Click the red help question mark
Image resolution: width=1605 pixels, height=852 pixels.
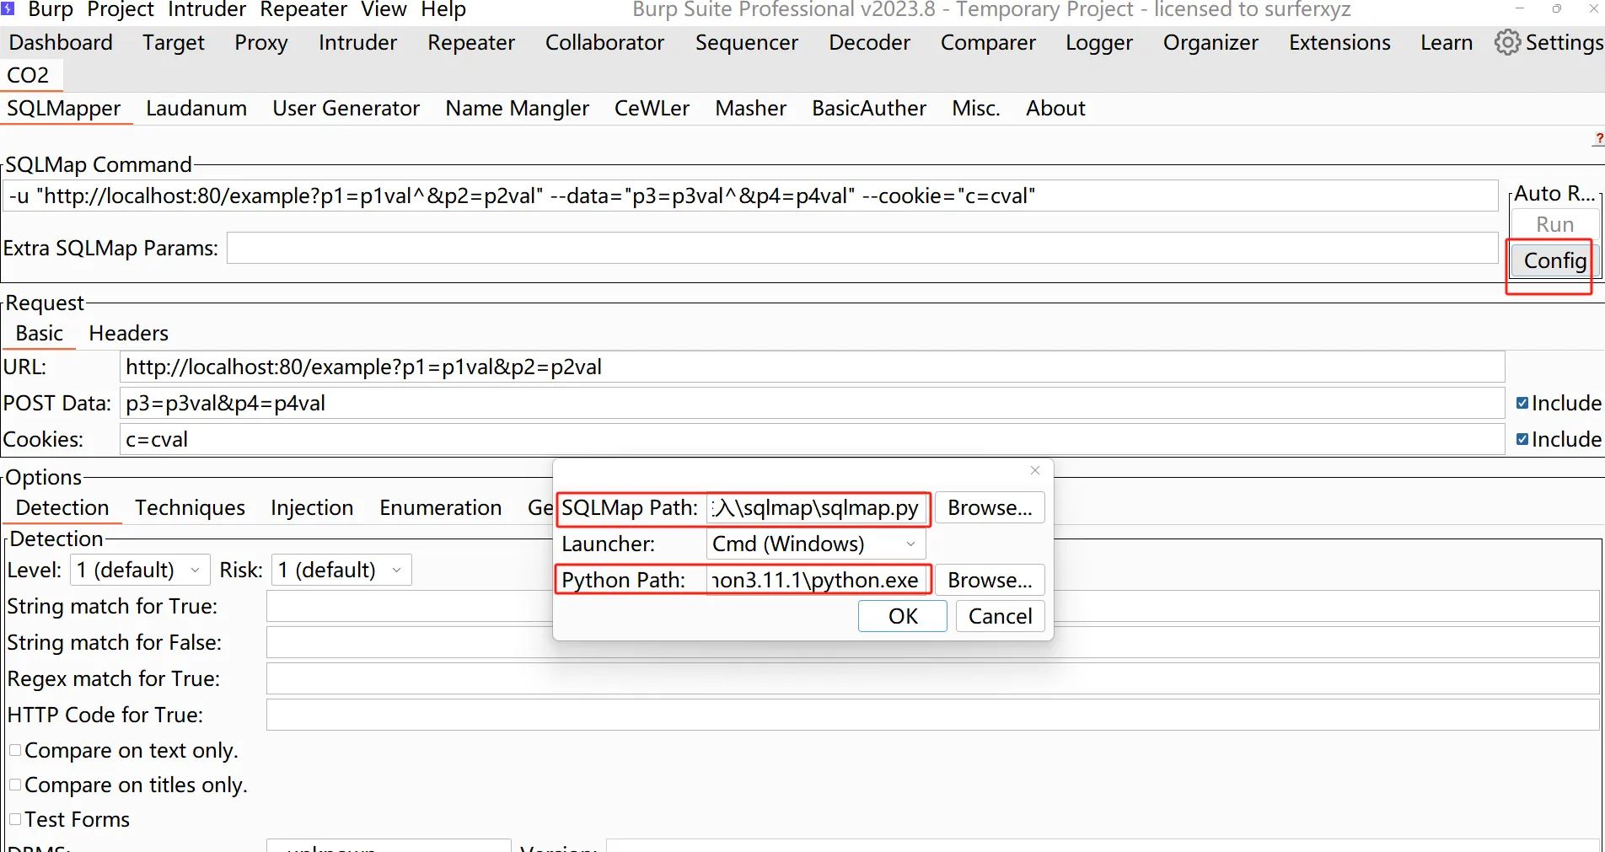click(1599, 138)
